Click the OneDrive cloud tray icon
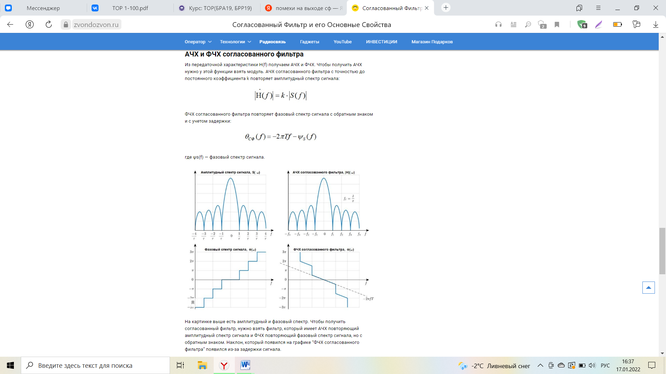The image size is (666, 374). 561,365
